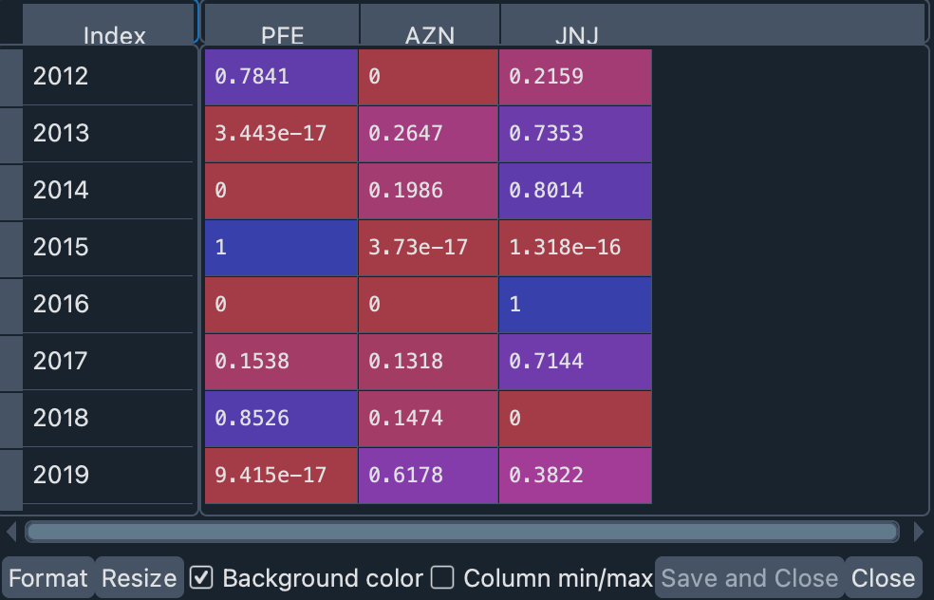Image resolution: width=934 pixels, height=600 pixels.
Task: Click the Save and Close button
Action: [751, 577]
